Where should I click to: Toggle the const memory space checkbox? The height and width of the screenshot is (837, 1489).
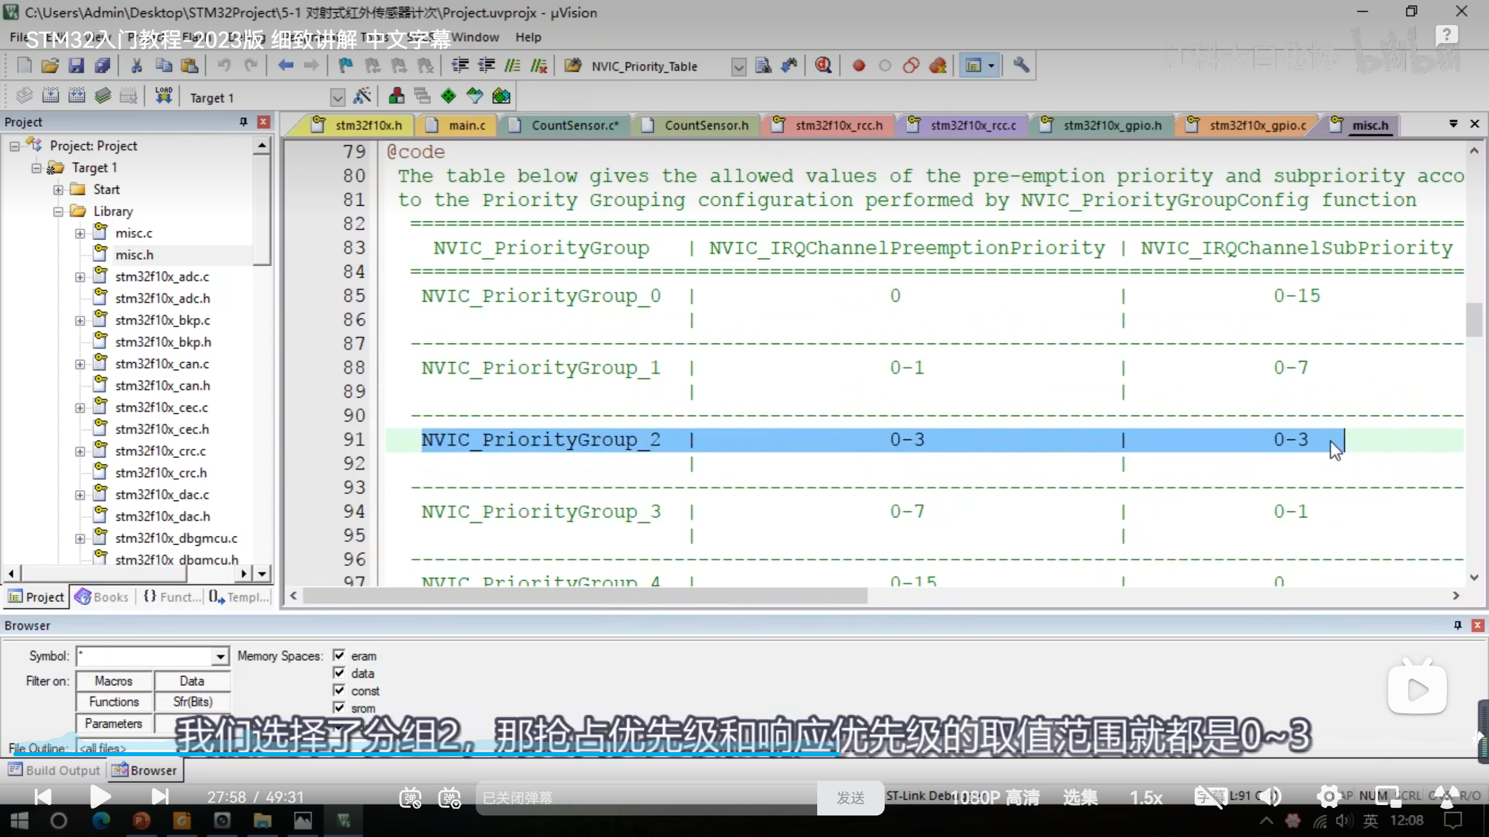pos(339,691)
